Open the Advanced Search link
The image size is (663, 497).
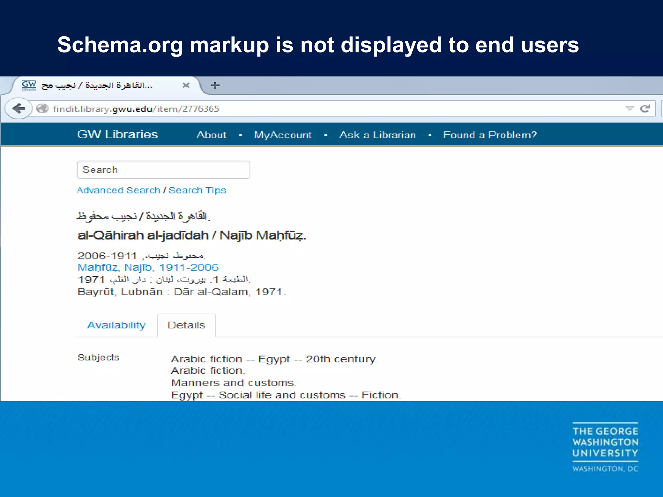click(118, 190)
